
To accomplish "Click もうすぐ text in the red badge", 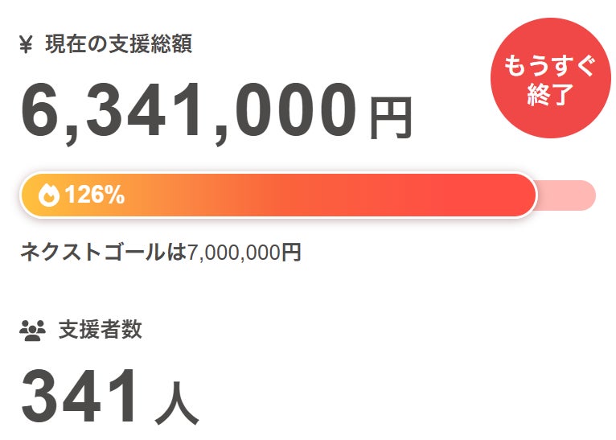I will tap(551, 66).
